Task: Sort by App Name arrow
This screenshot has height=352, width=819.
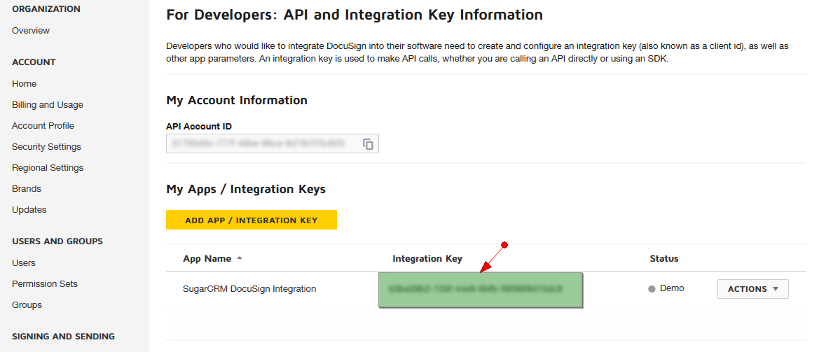Action: (240, 258)
